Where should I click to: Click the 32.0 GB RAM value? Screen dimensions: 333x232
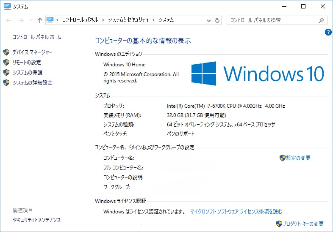(x=196, y=115)
